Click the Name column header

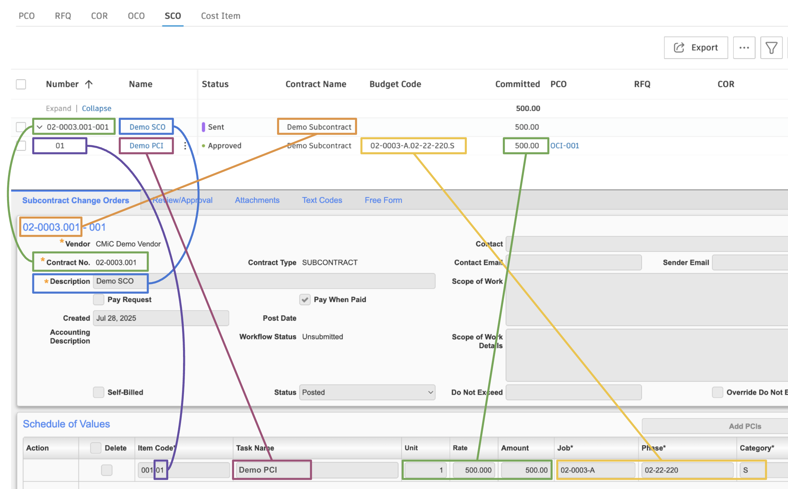141,84
